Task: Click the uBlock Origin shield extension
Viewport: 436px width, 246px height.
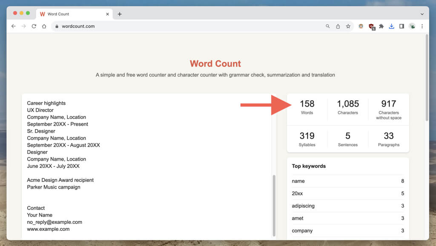Action: click(x=371, y=26)
